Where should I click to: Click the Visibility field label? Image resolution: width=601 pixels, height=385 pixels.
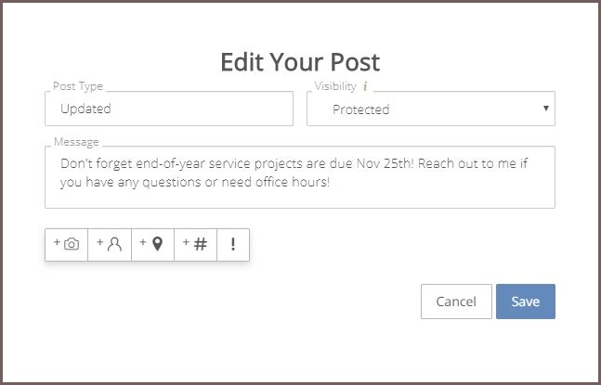point(335,86)
